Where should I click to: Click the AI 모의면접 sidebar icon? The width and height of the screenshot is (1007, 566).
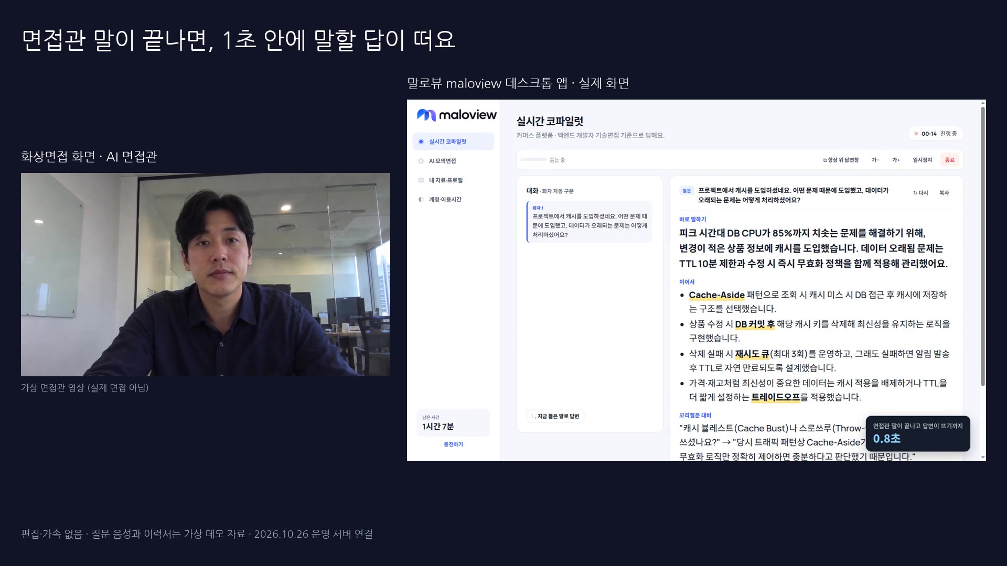[x=421, y=161]
